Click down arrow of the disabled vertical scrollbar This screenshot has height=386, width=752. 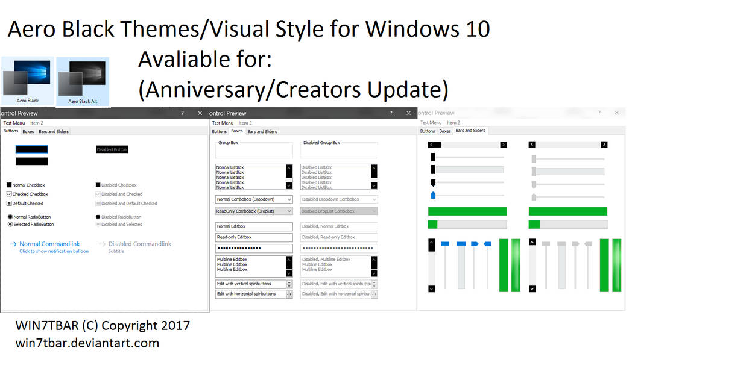(x=532, y=289)
